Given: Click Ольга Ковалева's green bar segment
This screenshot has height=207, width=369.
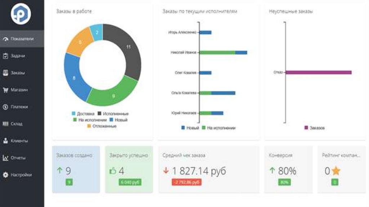Looking at the screenshot, I should click(x=205, y=93).
